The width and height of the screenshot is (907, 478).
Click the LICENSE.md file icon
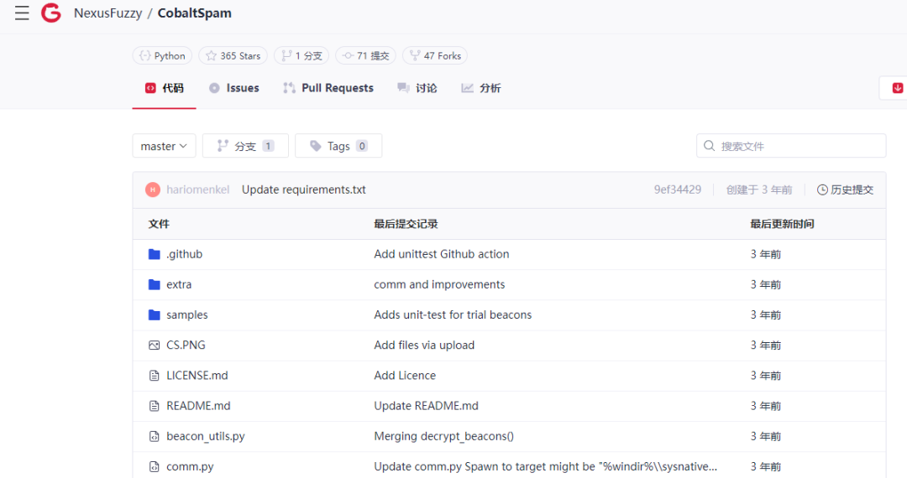pos(154,375)
